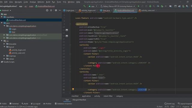Click the image gutter icon beside android:roundIcon line
Viewport: 192px width, 108px height.
coord(67,36)
